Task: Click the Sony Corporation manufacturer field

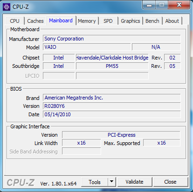Action: [112, 39]
